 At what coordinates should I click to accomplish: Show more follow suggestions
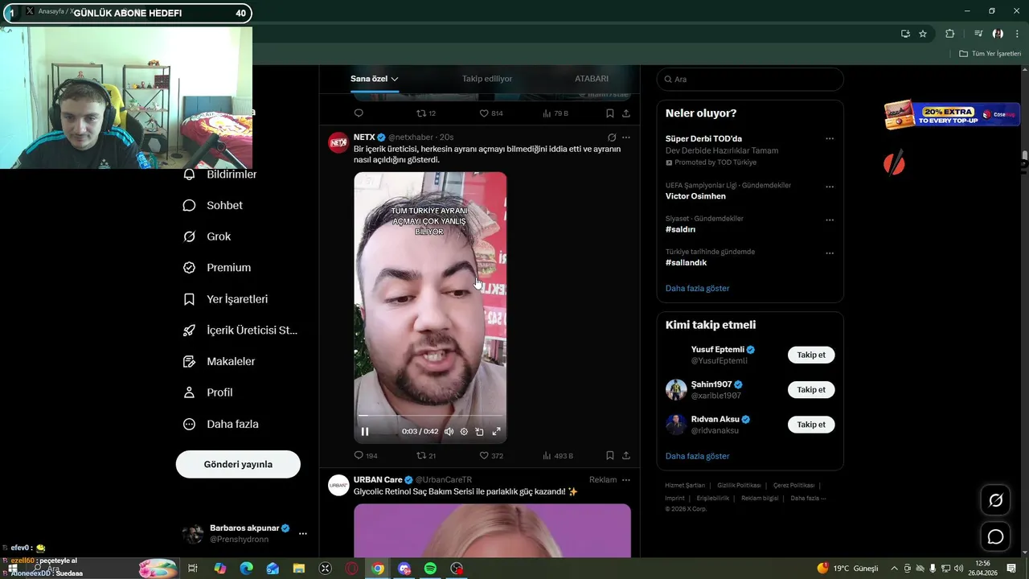(x=698, y=456)
